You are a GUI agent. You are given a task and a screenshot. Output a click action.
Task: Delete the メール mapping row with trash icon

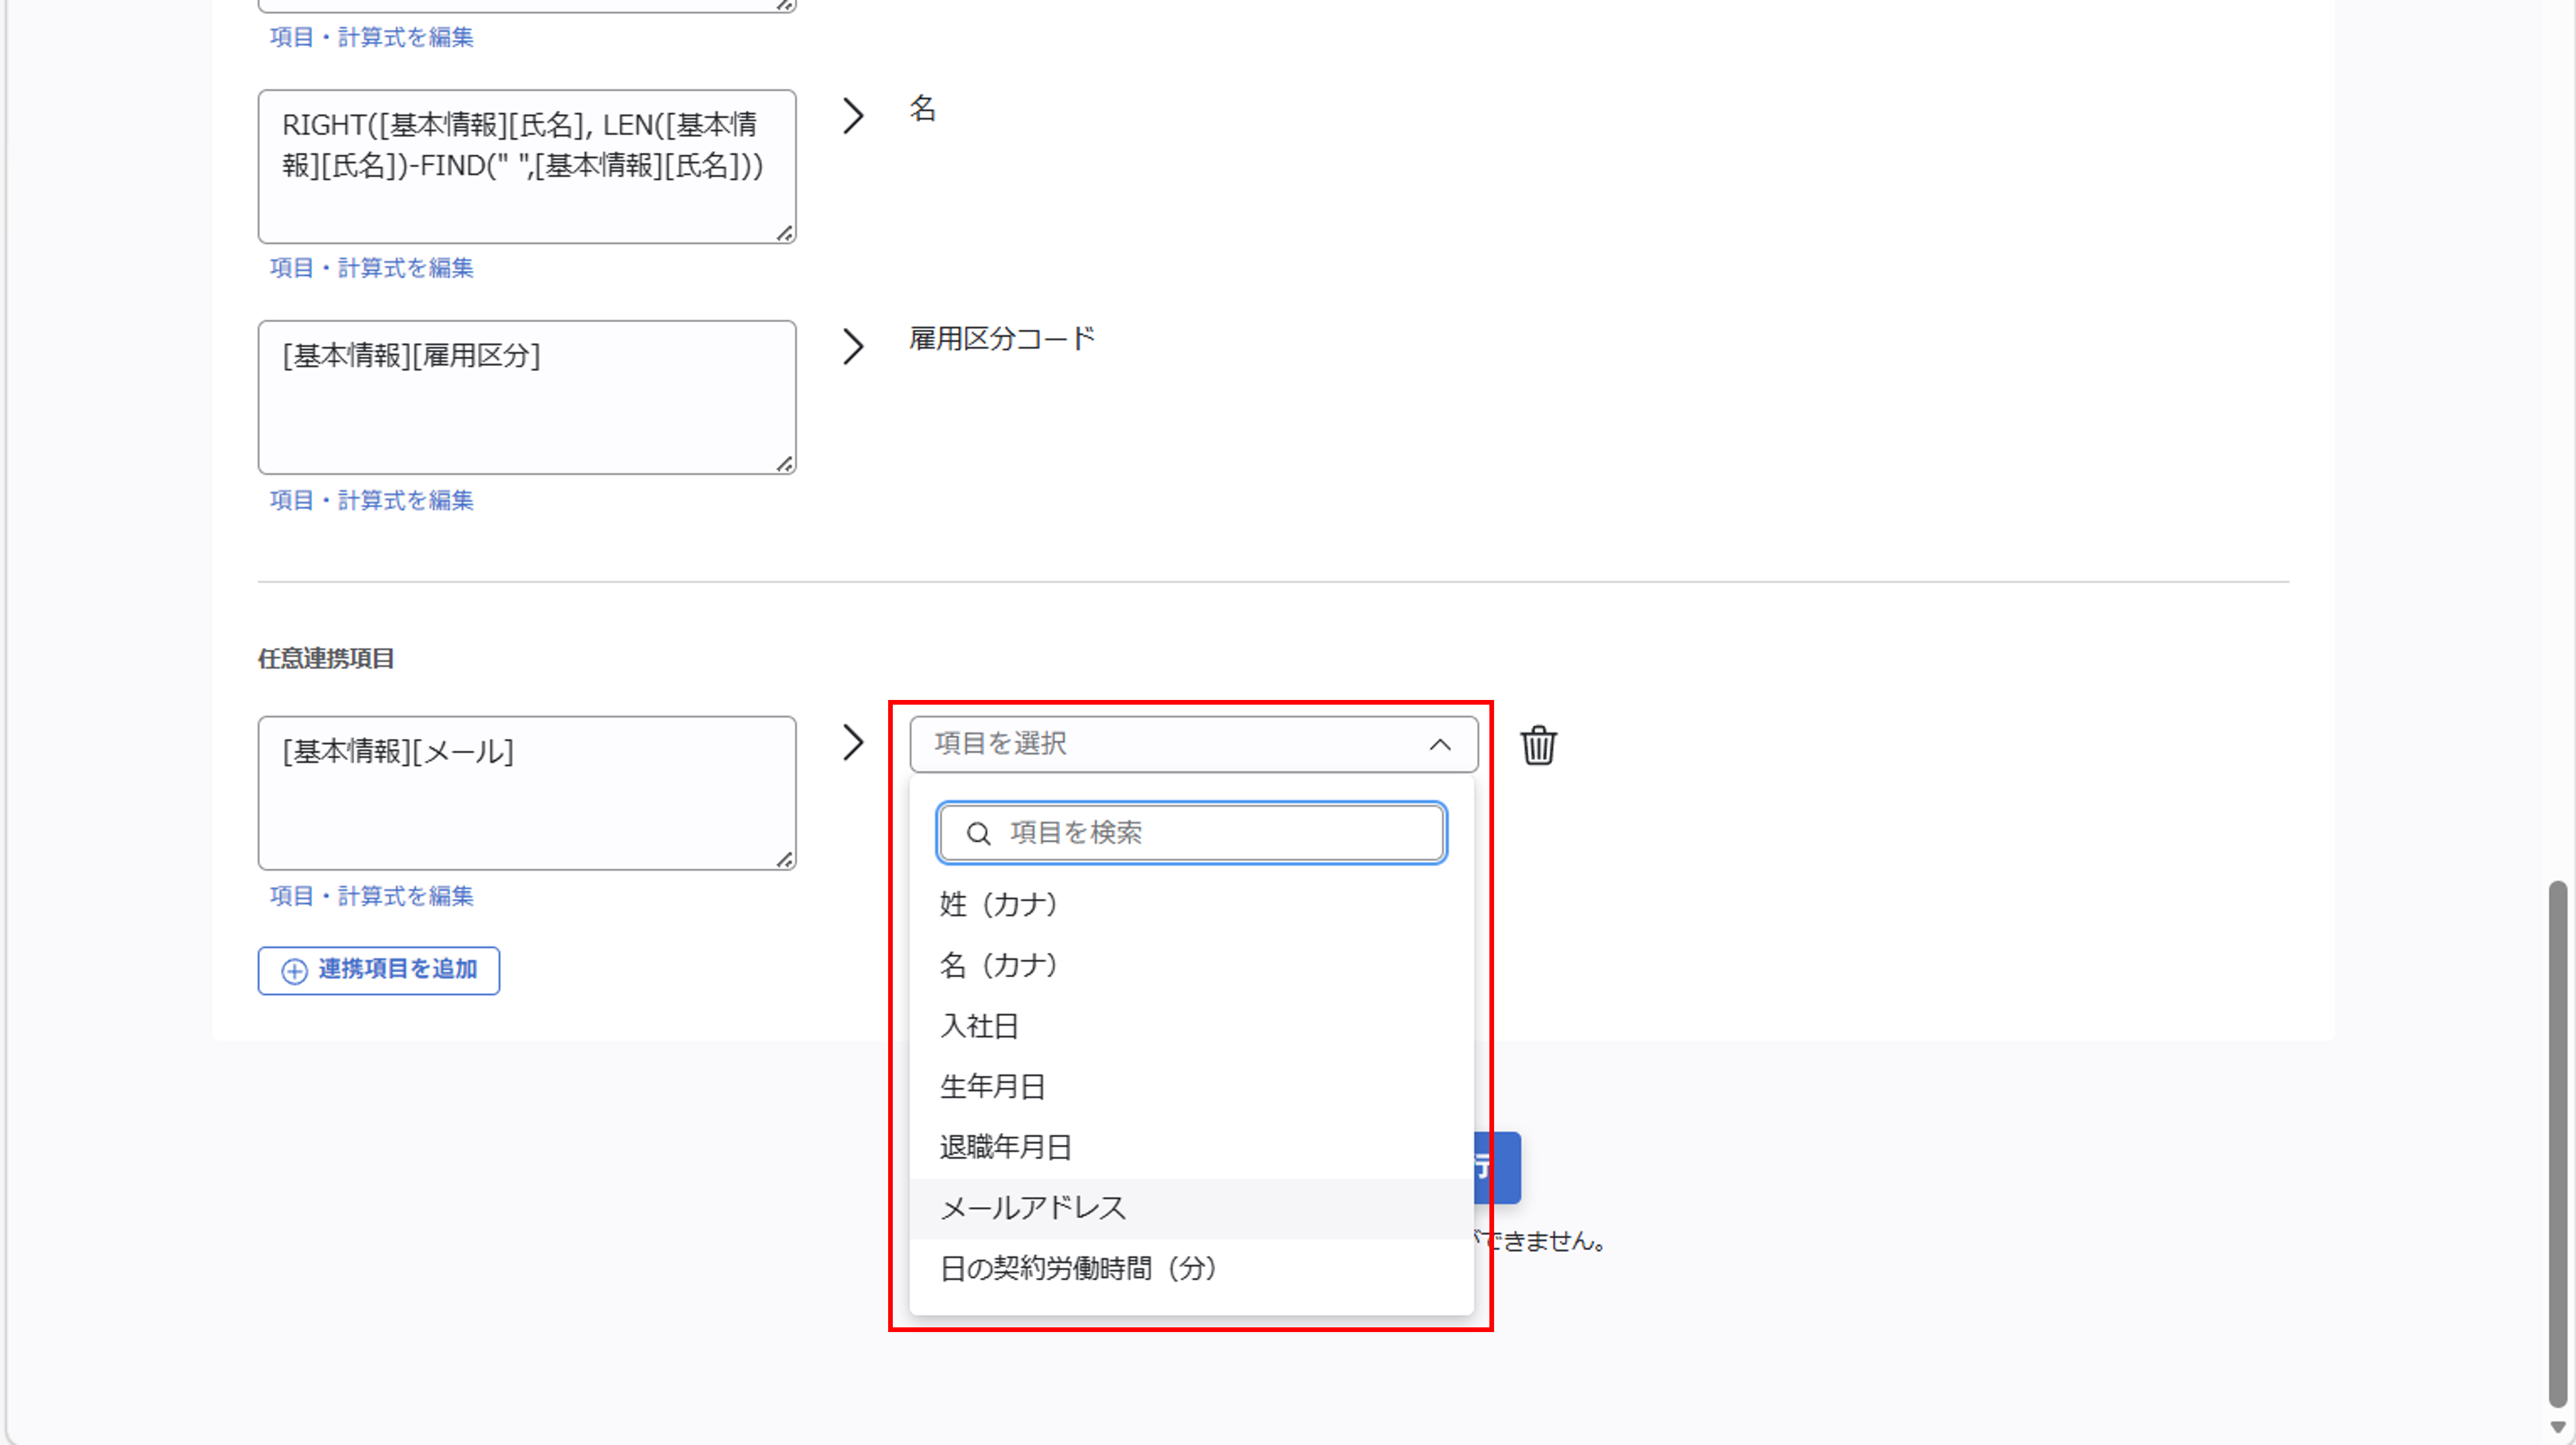(x=1538, y=745)
